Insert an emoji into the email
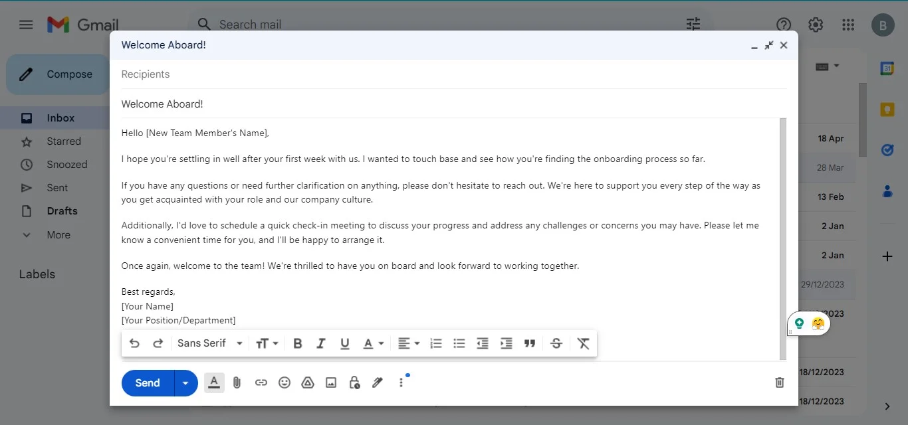The image size is (908, 425). click(x=284, y=382)
